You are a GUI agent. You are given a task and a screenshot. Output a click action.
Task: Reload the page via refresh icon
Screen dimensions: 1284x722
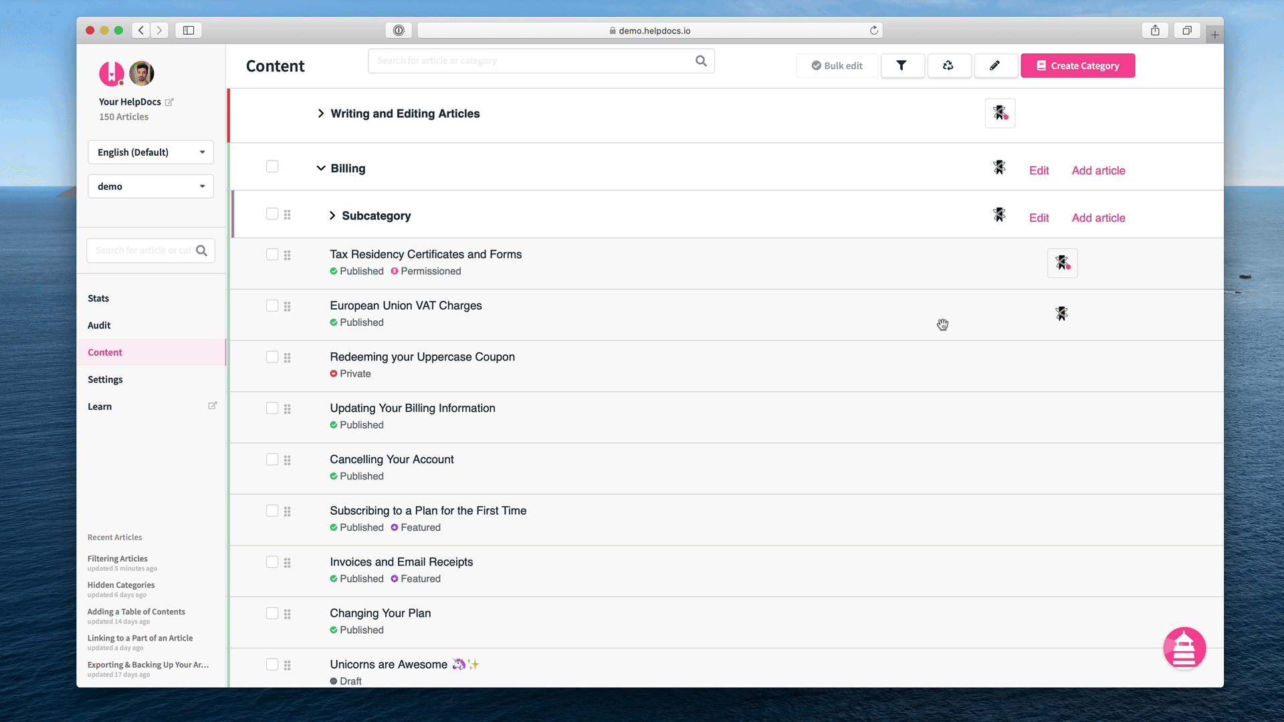point(873,30)
